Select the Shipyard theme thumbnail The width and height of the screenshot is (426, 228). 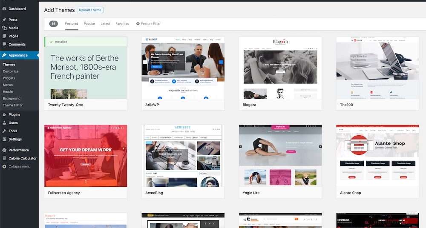point(86,220)
